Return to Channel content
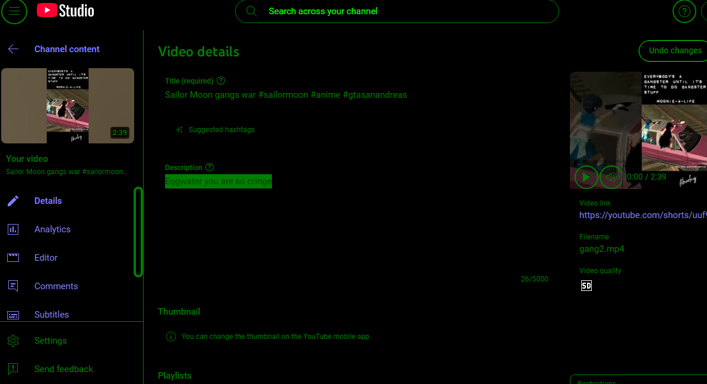Screen dimensions: 707x384 click(66, 49)
